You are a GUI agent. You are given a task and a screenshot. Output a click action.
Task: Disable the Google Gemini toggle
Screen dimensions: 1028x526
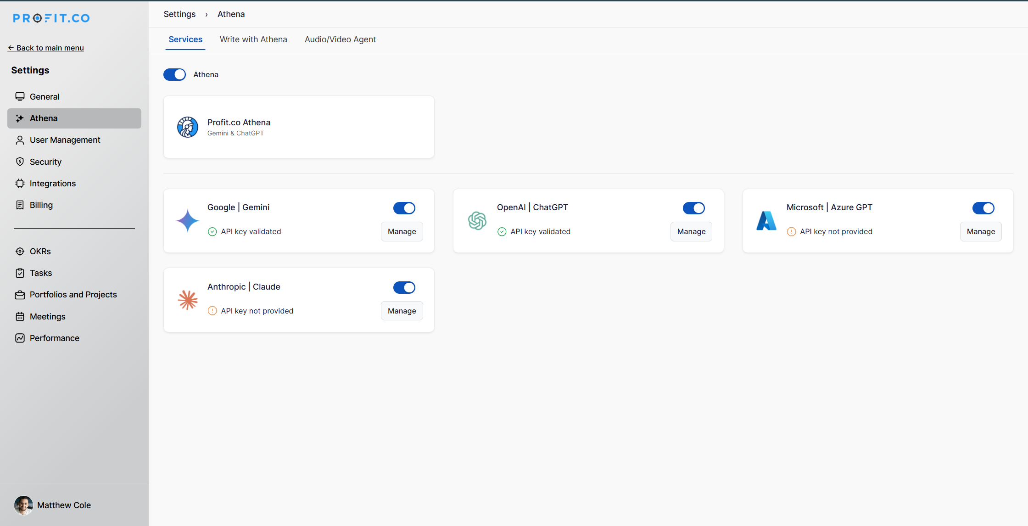pos(404,208)
